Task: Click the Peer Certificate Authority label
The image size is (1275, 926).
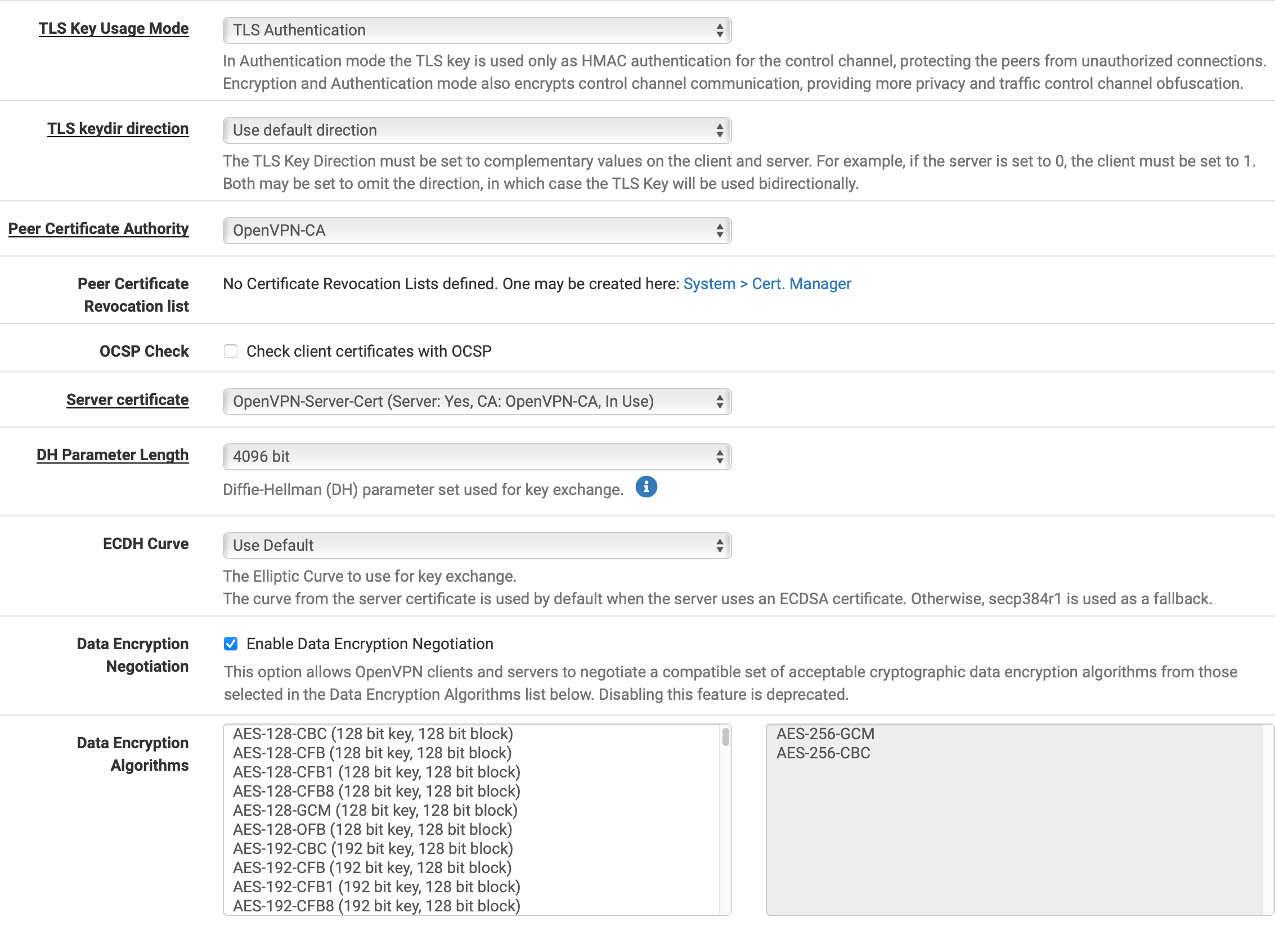Action: coord(98,229)
